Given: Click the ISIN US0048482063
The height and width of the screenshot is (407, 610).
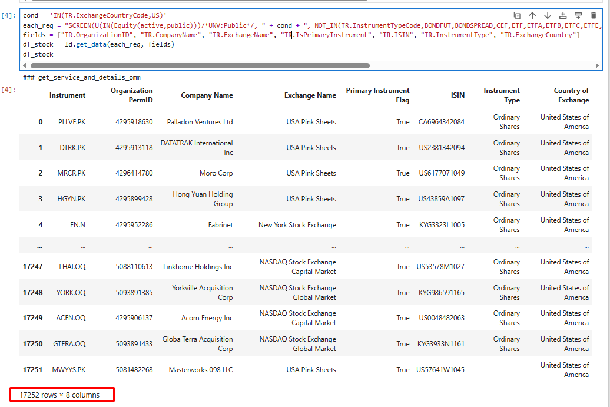Looking at the screenshot, I should pyautogui.click(x=442, y=318).
